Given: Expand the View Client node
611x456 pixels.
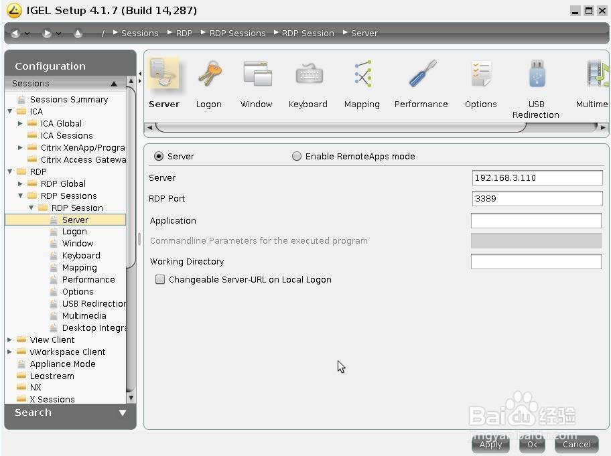Looking at the screenshot, I should pos(10,339).
